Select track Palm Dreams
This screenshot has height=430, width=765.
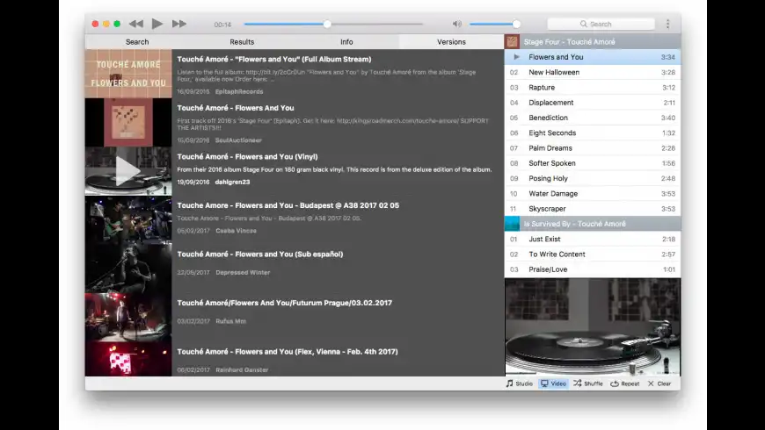pos(593,148)
